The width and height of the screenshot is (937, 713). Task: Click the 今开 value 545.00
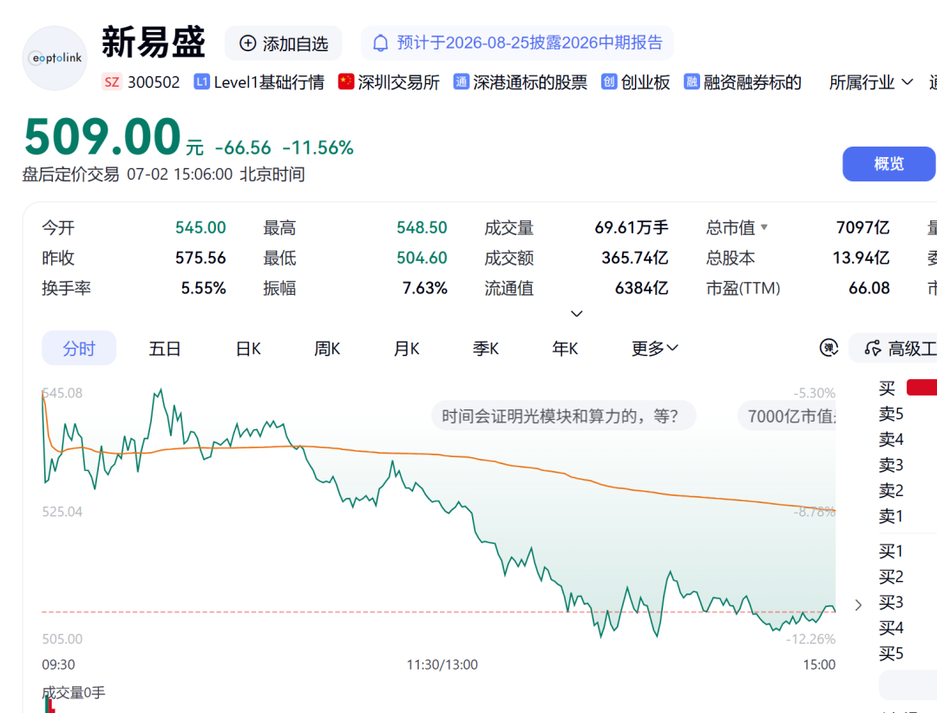point(200,228)
